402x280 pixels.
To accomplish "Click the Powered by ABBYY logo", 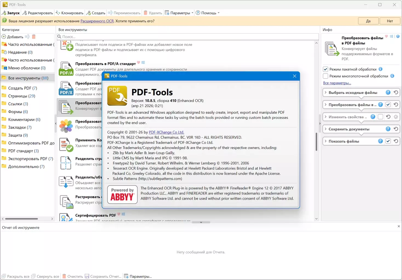I will pyautogui.click(x=122, y=194).
